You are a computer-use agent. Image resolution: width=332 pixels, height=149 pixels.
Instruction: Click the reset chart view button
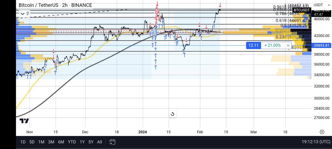(172, 114)
